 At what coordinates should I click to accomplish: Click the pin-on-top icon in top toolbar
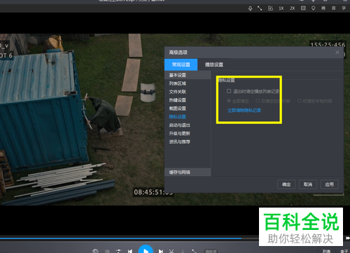click(x=250, y=8)
